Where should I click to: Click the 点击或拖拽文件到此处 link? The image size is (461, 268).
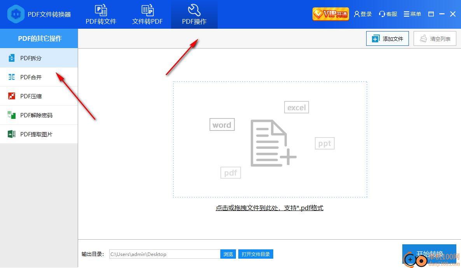point(269,208)
